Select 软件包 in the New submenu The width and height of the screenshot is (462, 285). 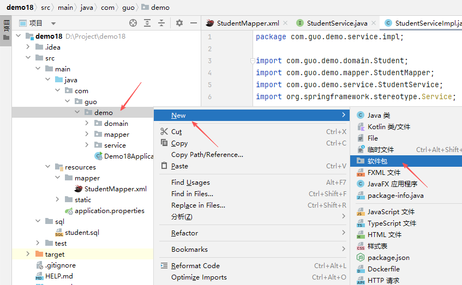[x=377, y=161]
